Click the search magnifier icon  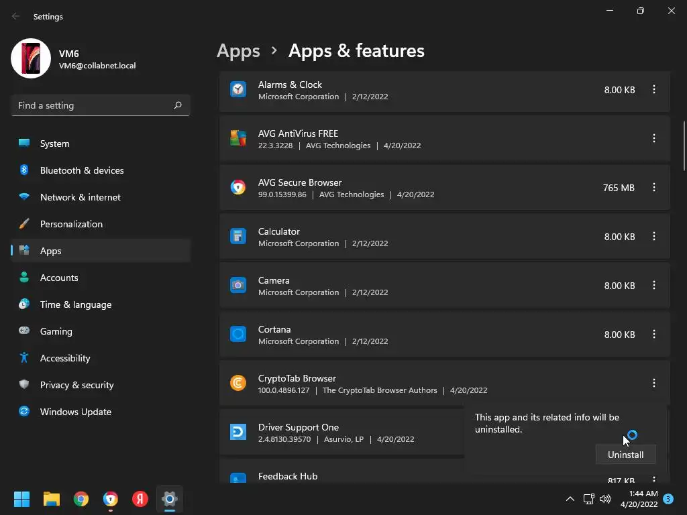tap(178, 105)
